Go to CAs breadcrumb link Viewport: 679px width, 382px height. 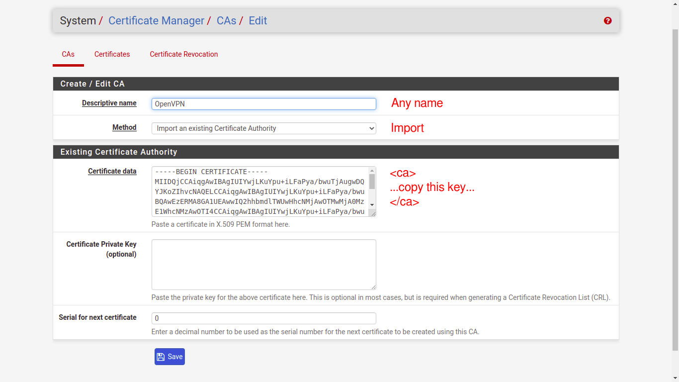tap(226, 21)
